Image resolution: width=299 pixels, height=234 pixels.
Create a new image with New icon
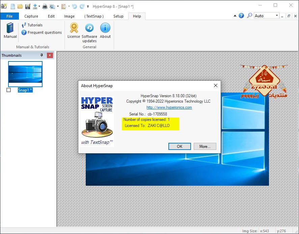(13, 6)
